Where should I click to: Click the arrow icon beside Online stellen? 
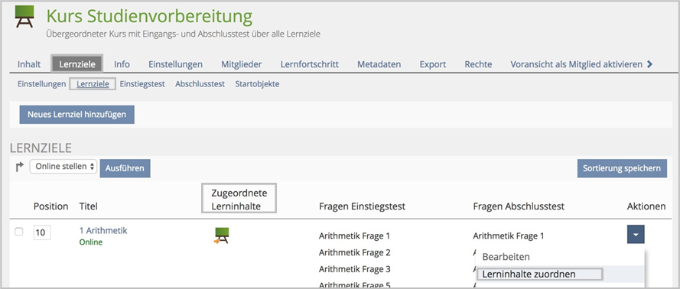tap(20, 167)
